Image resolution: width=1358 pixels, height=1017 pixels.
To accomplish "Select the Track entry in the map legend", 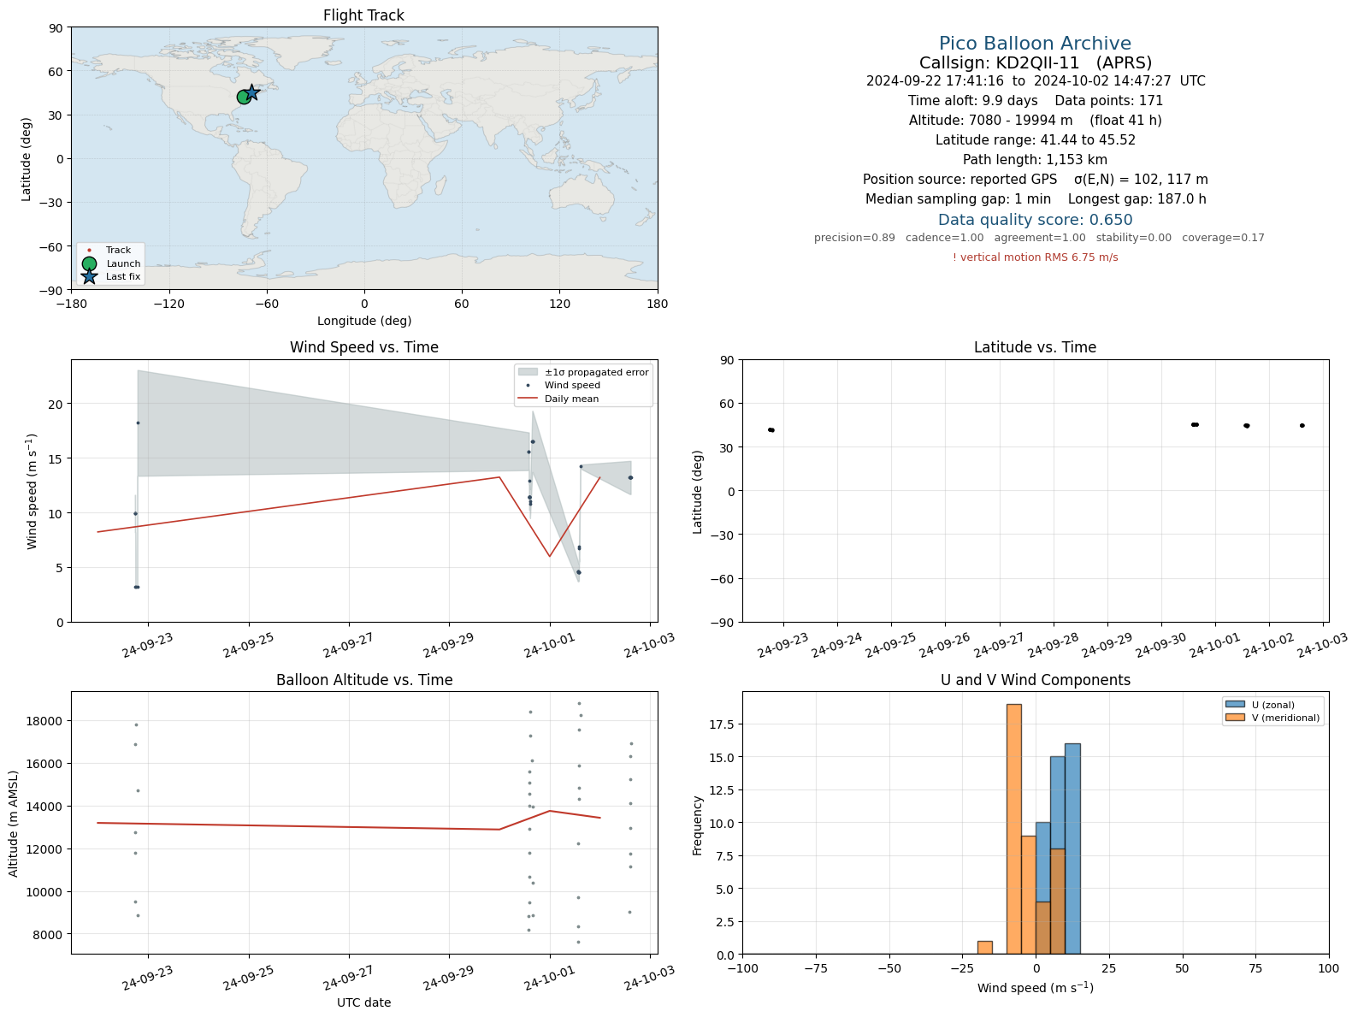I will point(109,251).
